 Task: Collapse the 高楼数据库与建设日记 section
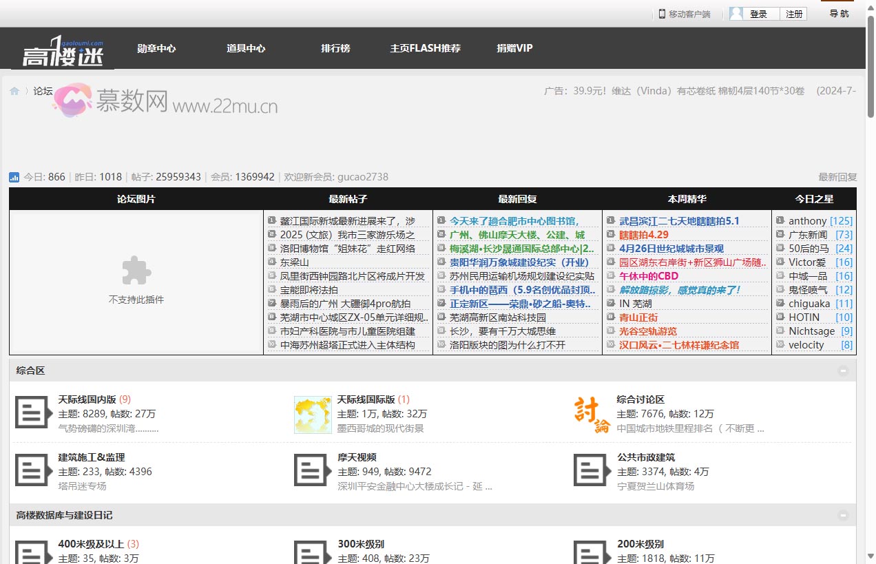[x=843, y=515]
